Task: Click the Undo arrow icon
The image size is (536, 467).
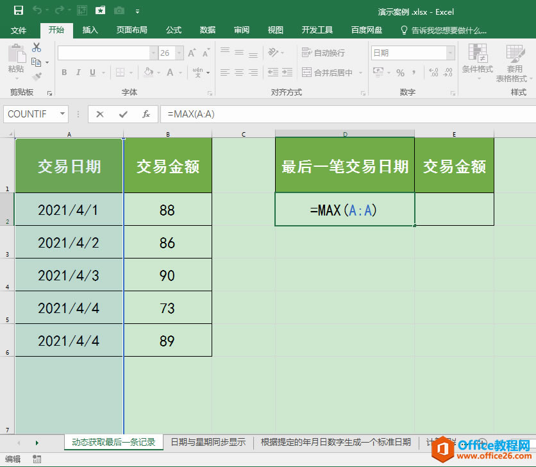Action: pyautogui.click(x=37, y=11)
